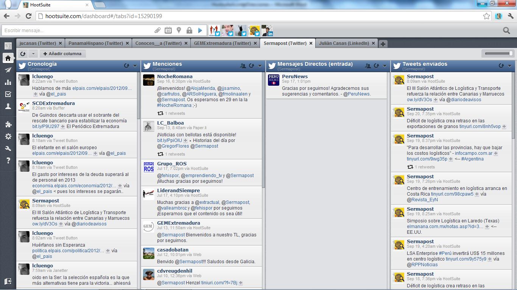Expand the tinyurl.com/8nh5vop link preview

pos(504,126)
